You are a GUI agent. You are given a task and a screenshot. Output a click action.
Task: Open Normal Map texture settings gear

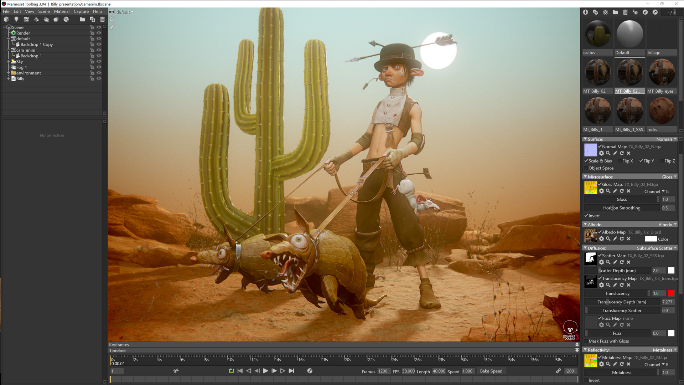point(601,153)
